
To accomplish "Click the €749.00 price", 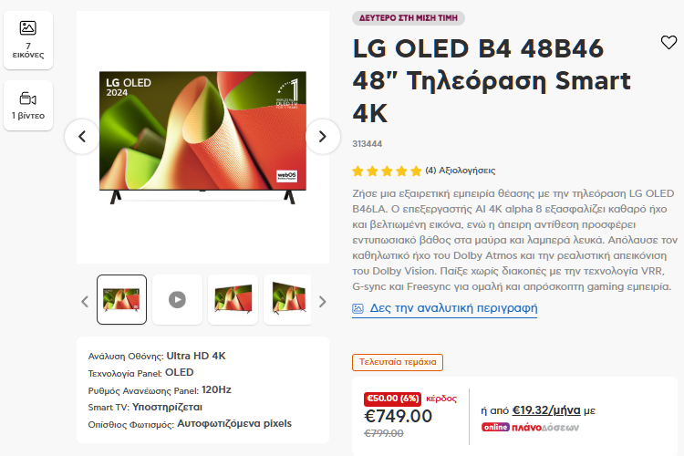I will point(399,416).
